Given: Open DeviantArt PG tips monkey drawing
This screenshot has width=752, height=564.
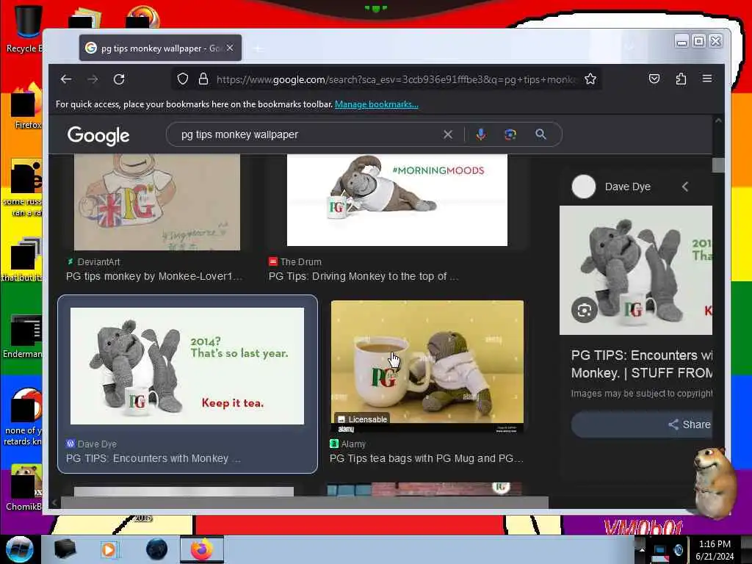Looking at the screenshot, I should (157, 202).
